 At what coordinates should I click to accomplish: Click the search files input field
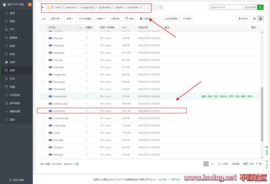[225, 7]
